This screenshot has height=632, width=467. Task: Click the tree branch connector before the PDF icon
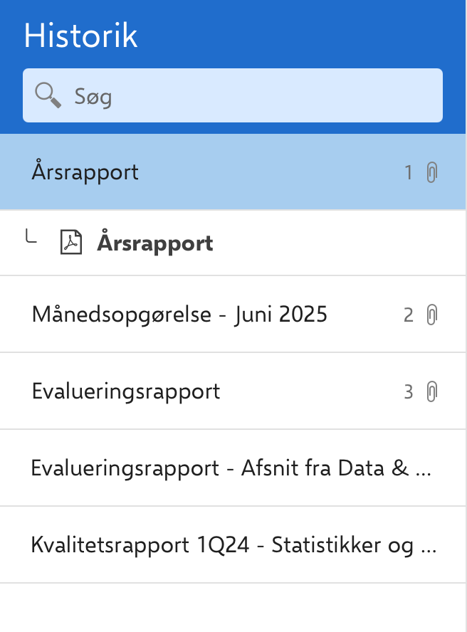(31, 238)
